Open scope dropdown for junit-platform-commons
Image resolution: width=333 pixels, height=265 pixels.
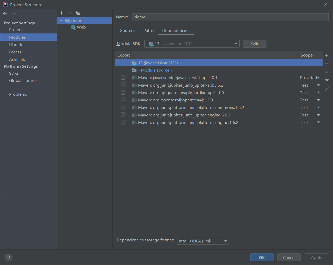tap(318, 108)
